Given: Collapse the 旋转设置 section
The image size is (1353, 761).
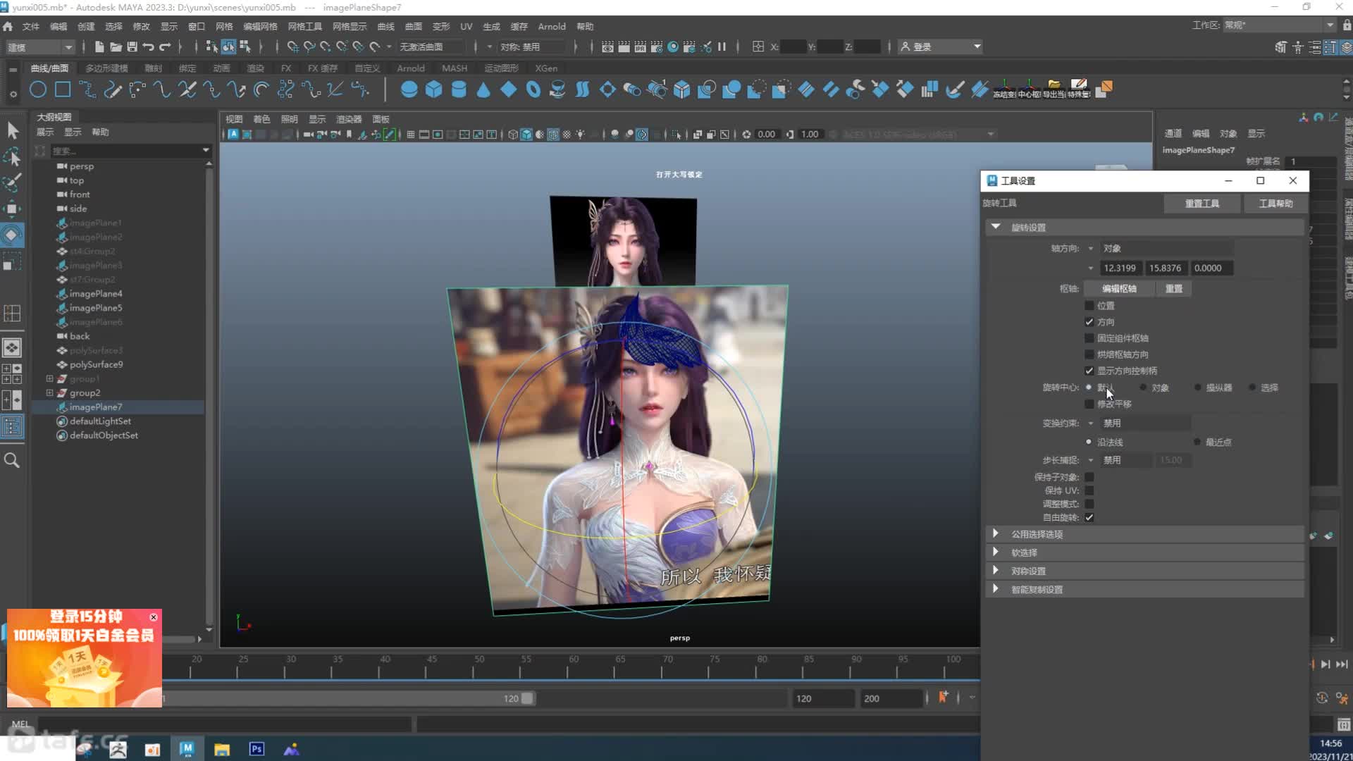Looking at the screenshot, I should click(996, 227).
